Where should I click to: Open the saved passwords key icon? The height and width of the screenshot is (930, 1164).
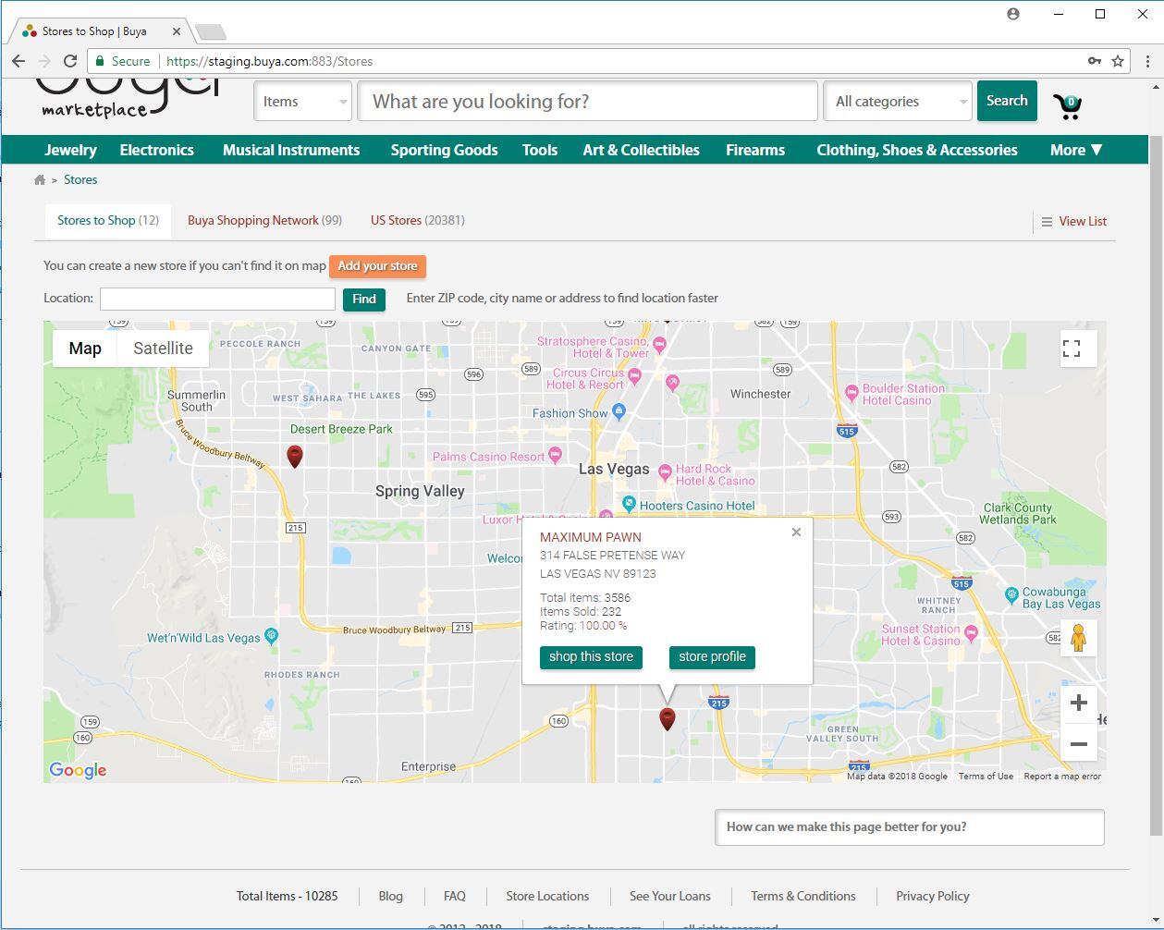pyautogui.click(x=1095, y=61)
